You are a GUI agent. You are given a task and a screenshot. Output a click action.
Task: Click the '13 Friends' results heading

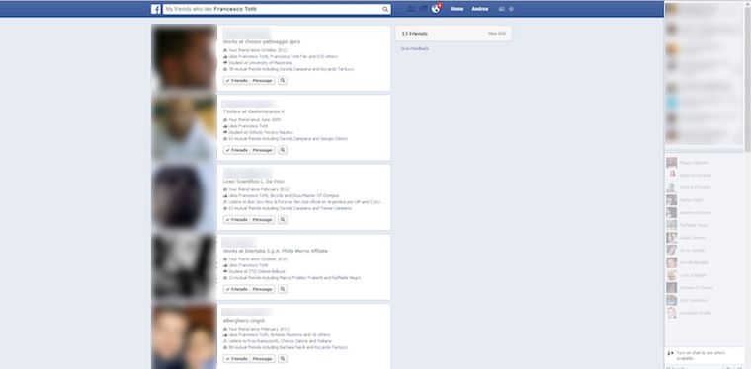[414, 34]
